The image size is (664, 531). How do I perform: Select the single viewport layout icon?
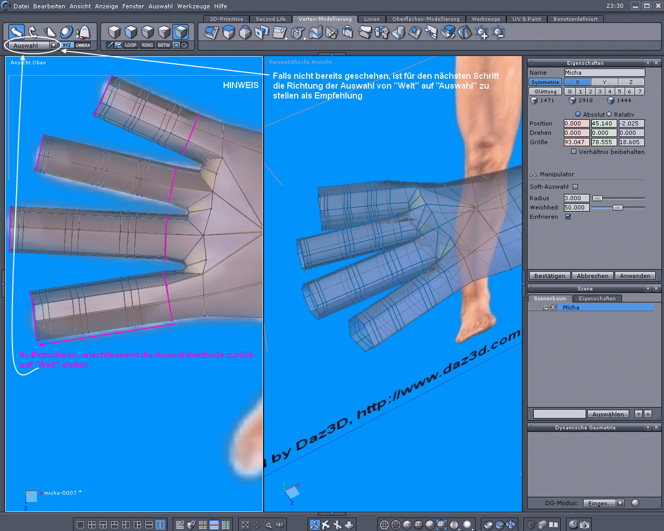80,525
